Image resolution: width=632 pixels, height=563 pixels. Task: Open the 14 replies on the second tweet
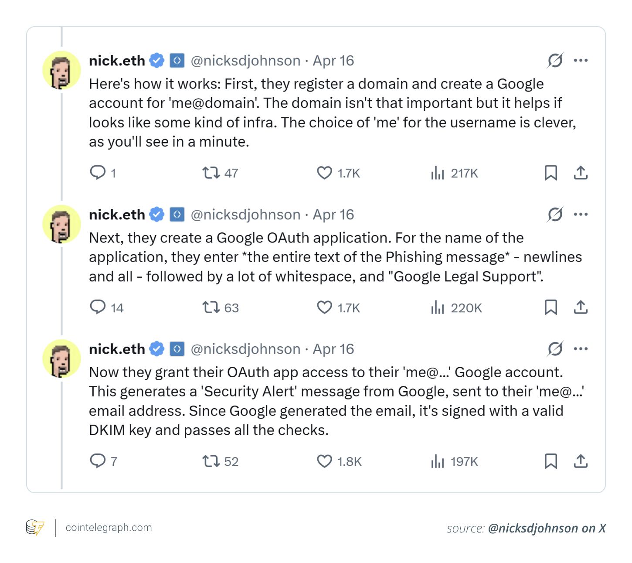coord(98,307)
